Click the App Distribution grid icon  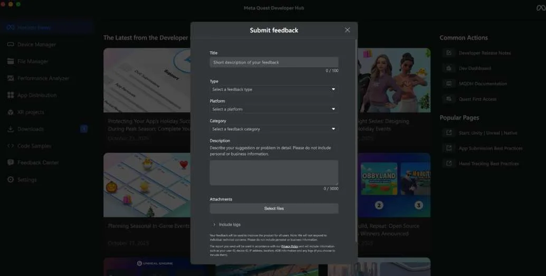(11, 95)
